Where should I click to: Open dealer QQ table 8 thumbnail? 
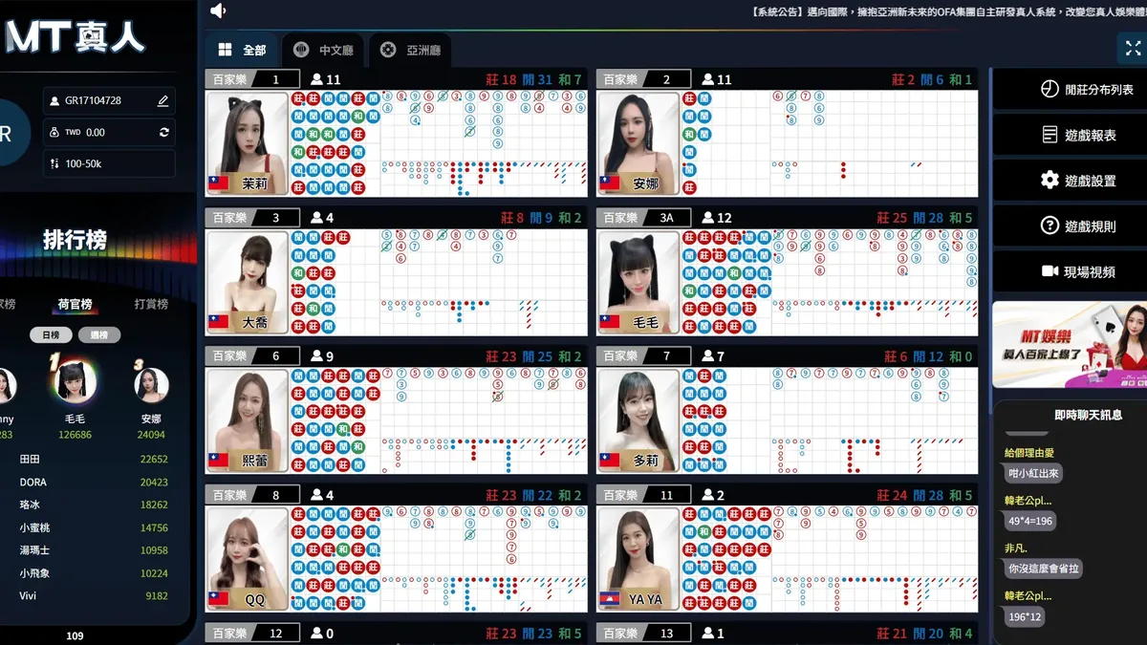coord(248,560)
